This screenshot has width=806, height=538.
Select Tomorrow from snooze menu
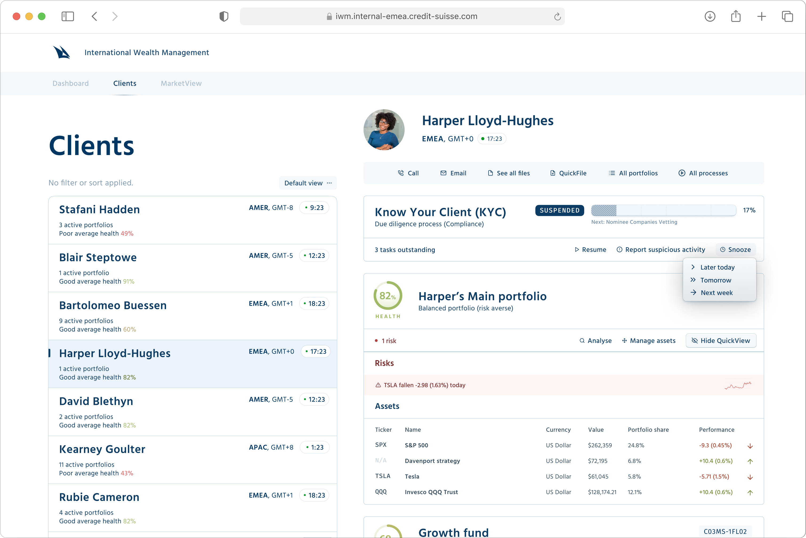point(715,280)
